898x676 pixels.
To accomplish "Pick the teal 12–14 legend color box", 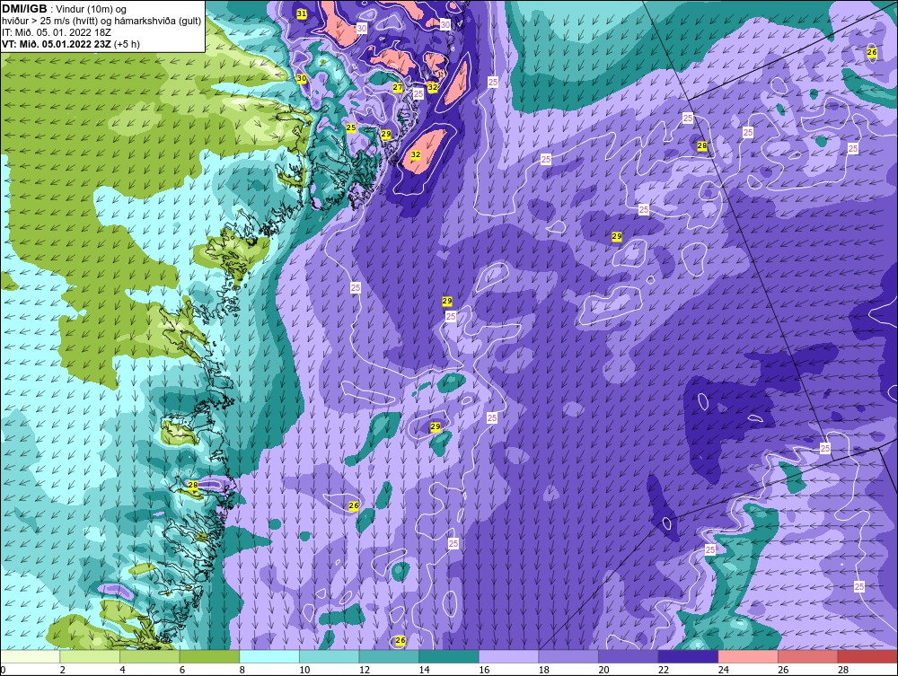I will (x=389, y=656).
